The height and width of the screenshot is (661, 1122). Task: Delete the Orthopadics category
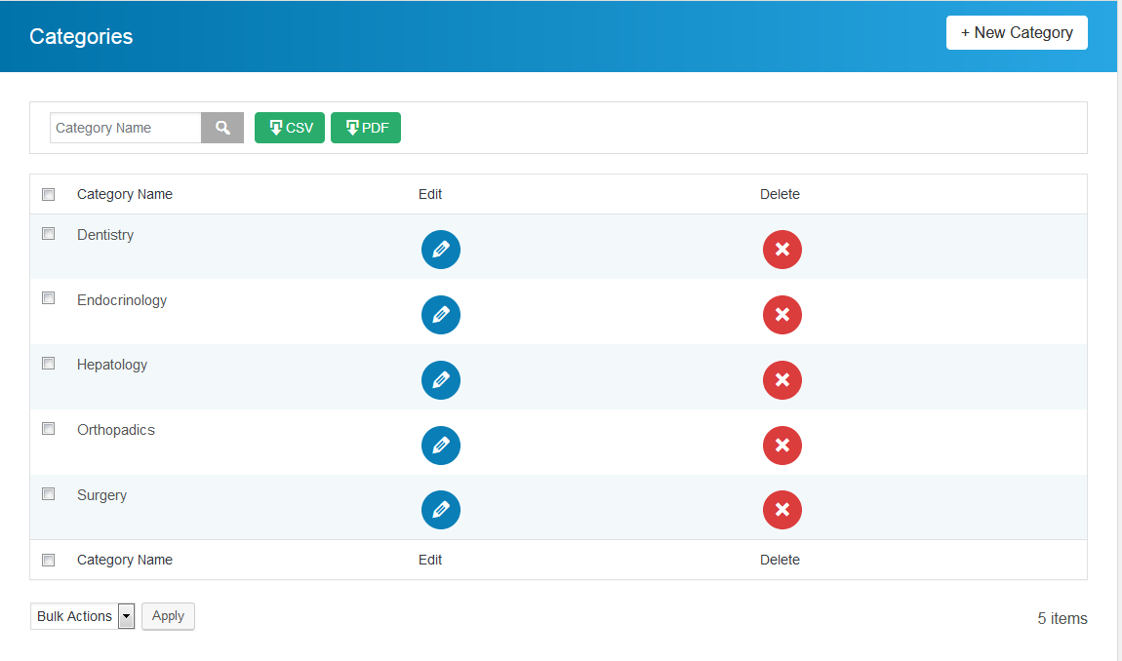782,445
